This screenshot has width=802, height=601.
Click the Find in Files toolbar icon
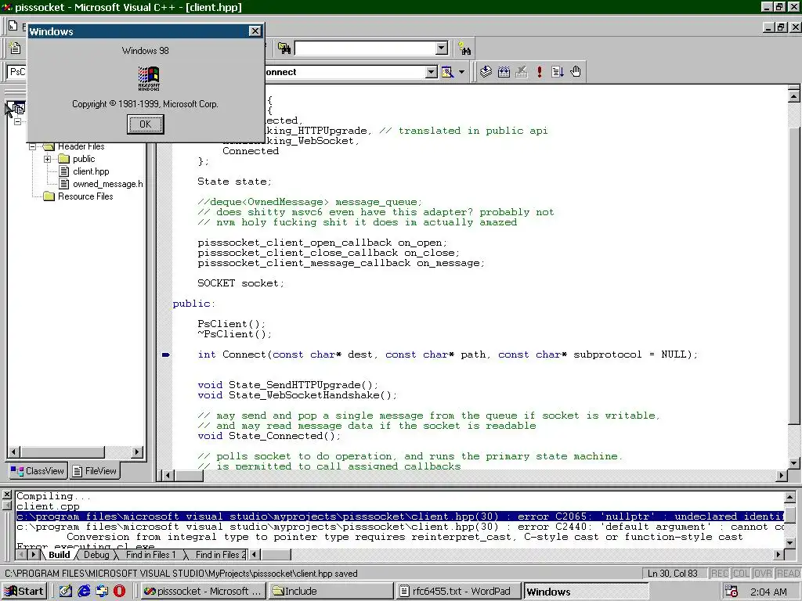pyautogui.click(x=284, y=48)
